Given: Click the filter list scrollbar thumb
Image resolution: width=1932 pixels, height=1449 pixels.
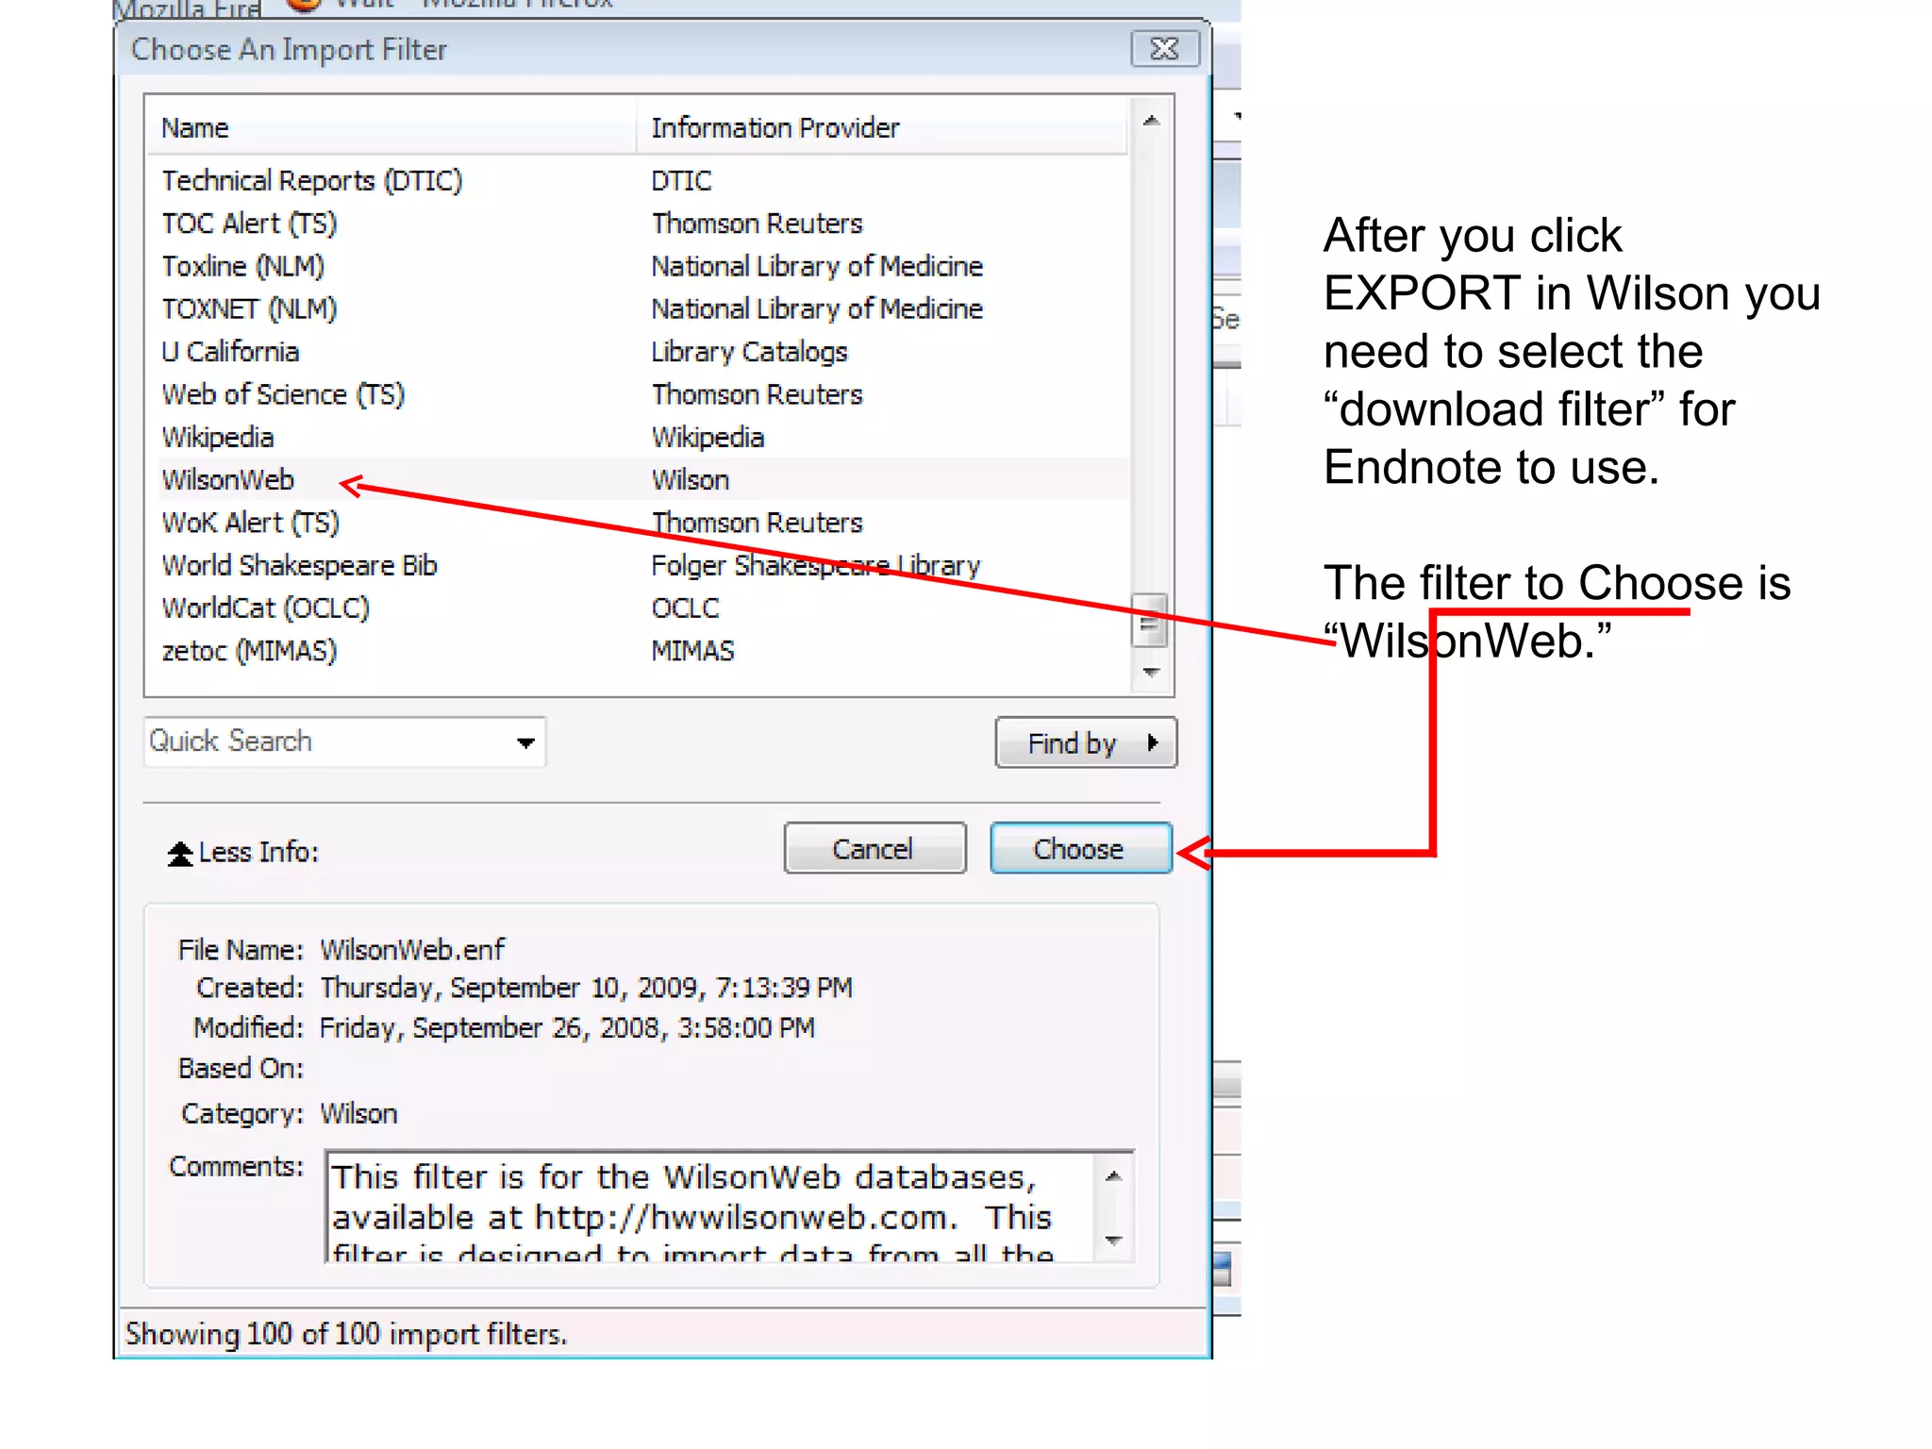Looking at the screenshot, I should click(1149, 620).
